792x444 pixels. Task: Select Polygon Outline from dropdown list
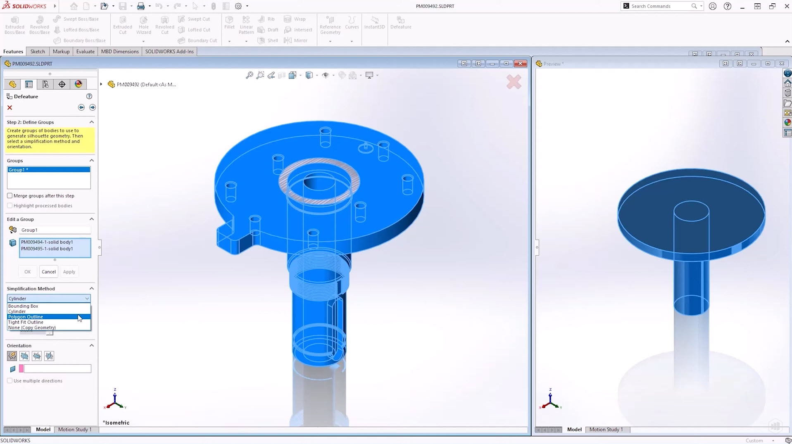[26, 317]
